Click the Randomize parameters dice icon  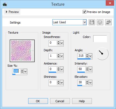(100, 22)
